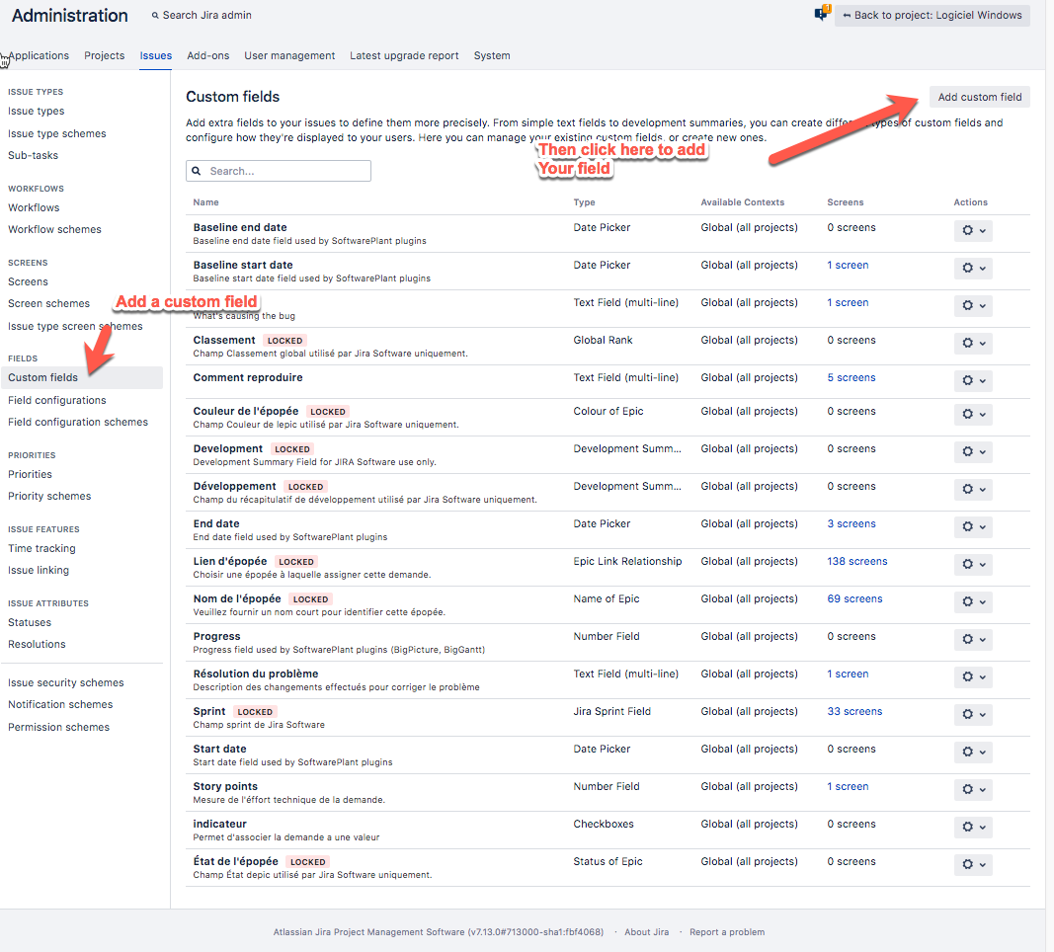This screenshot has width=1054, height=952.
Task: Open the User management tab
Action: pos(289,55)
